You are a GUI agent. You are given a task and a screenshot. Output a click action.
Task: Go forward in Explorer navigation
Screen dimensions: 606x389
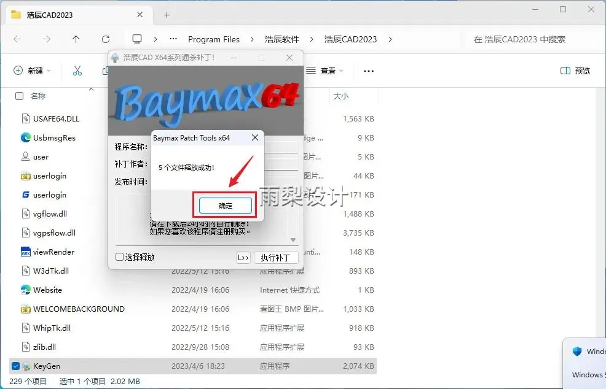coord(47,39)
